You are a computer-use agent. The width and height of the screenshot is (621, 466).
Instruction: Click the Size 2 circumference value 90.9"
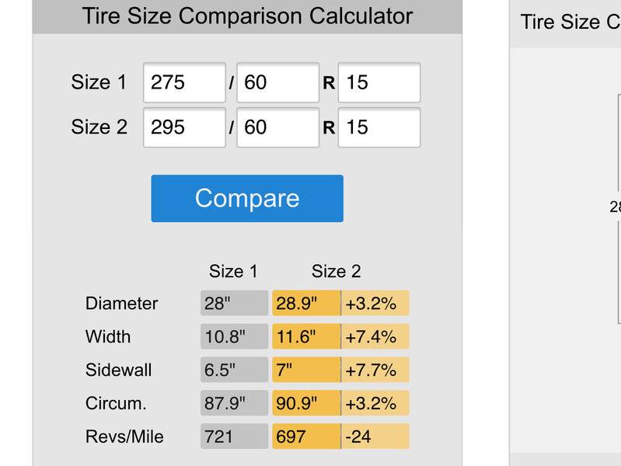click(306, 402)
